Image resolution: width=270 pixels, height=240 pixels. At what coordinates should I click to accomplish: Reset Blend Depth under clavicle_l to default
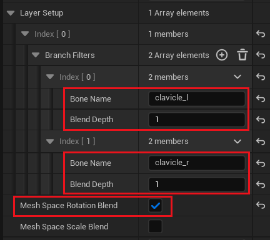pos(261,120)
